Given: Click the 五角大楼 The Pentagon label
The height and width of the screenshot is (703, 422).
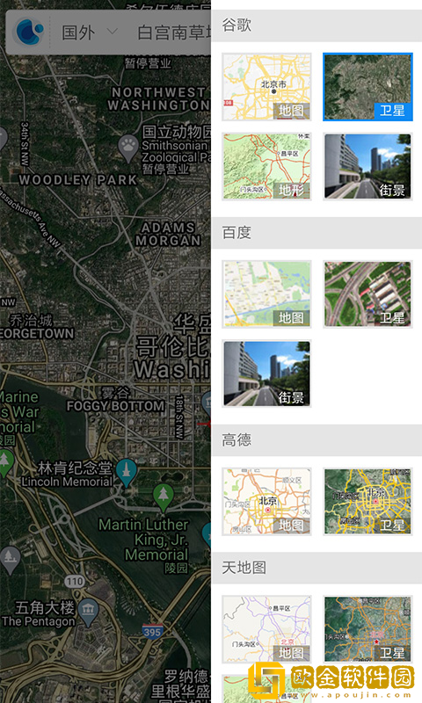Looking at the screenshot, I should (x=39, y=613).
